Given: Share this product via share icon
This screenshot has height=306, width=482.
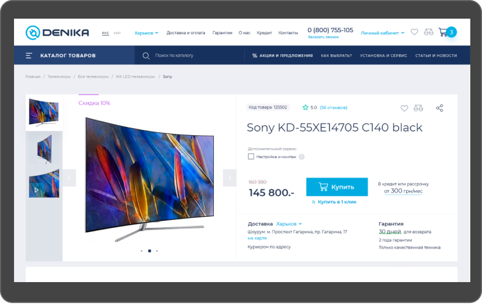Looking at the screenshot, I should pyautogui.click(x=439, y=108).
